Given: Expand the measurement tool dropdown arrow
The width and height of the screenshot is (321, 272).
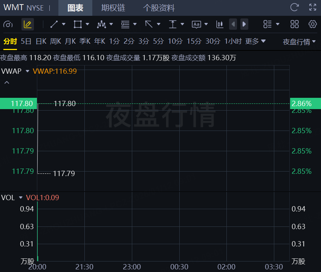Looking at the screenshot, I should click(182, 24).
